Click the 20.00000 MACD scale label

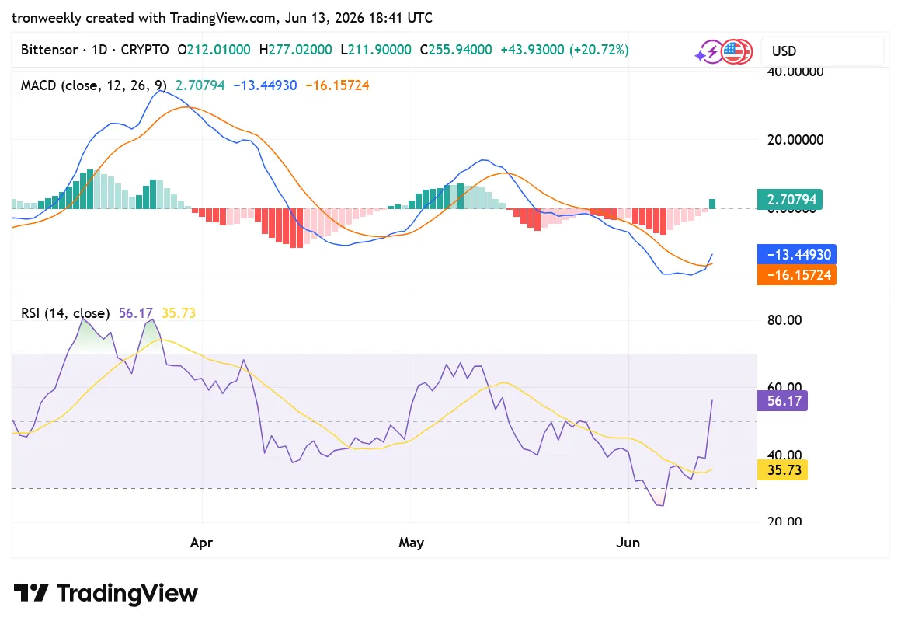point(796,140)
